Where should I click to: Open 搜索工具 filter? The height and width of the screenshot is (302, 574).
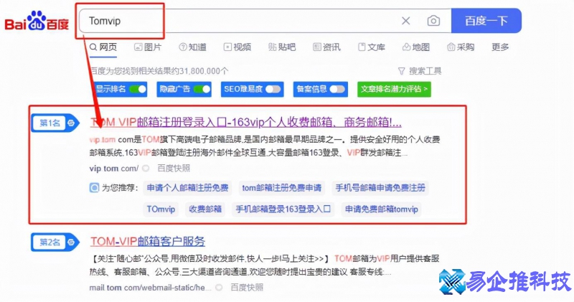[420, 71]
